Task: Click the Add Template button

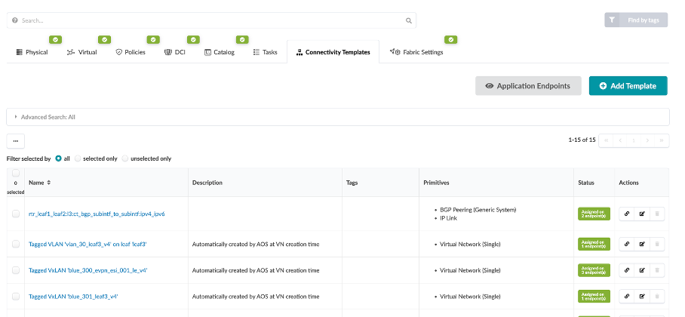Action: coord(628,86)
